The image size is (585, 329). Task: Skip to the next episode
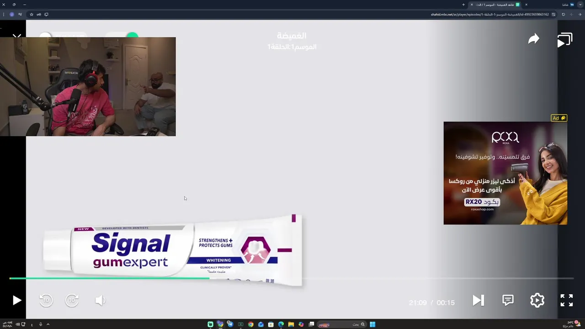pyautogui.click(x=478, y=300)
